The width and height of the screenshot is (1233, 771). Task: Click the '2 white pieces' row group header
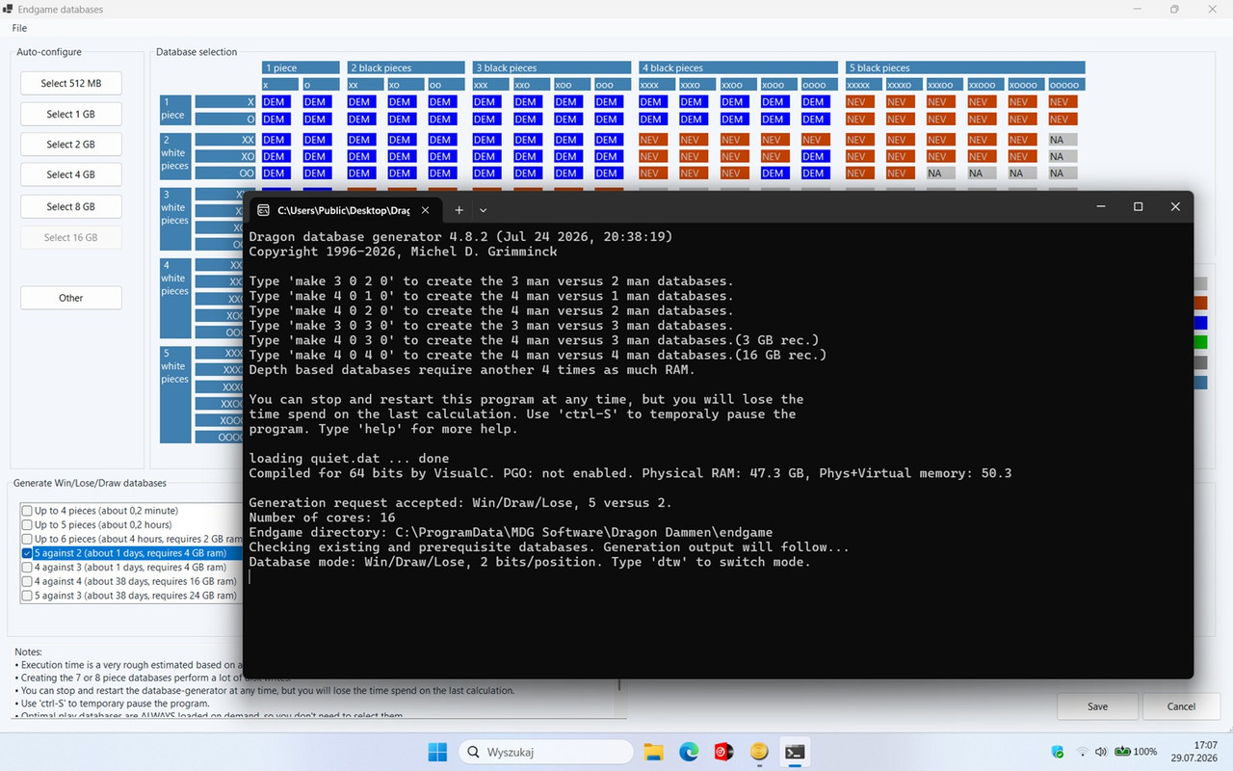tap(175, 156)
